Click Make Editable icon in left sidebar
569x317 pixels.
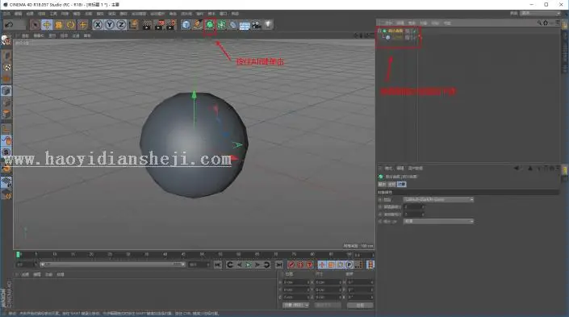(x=6, y=40)
